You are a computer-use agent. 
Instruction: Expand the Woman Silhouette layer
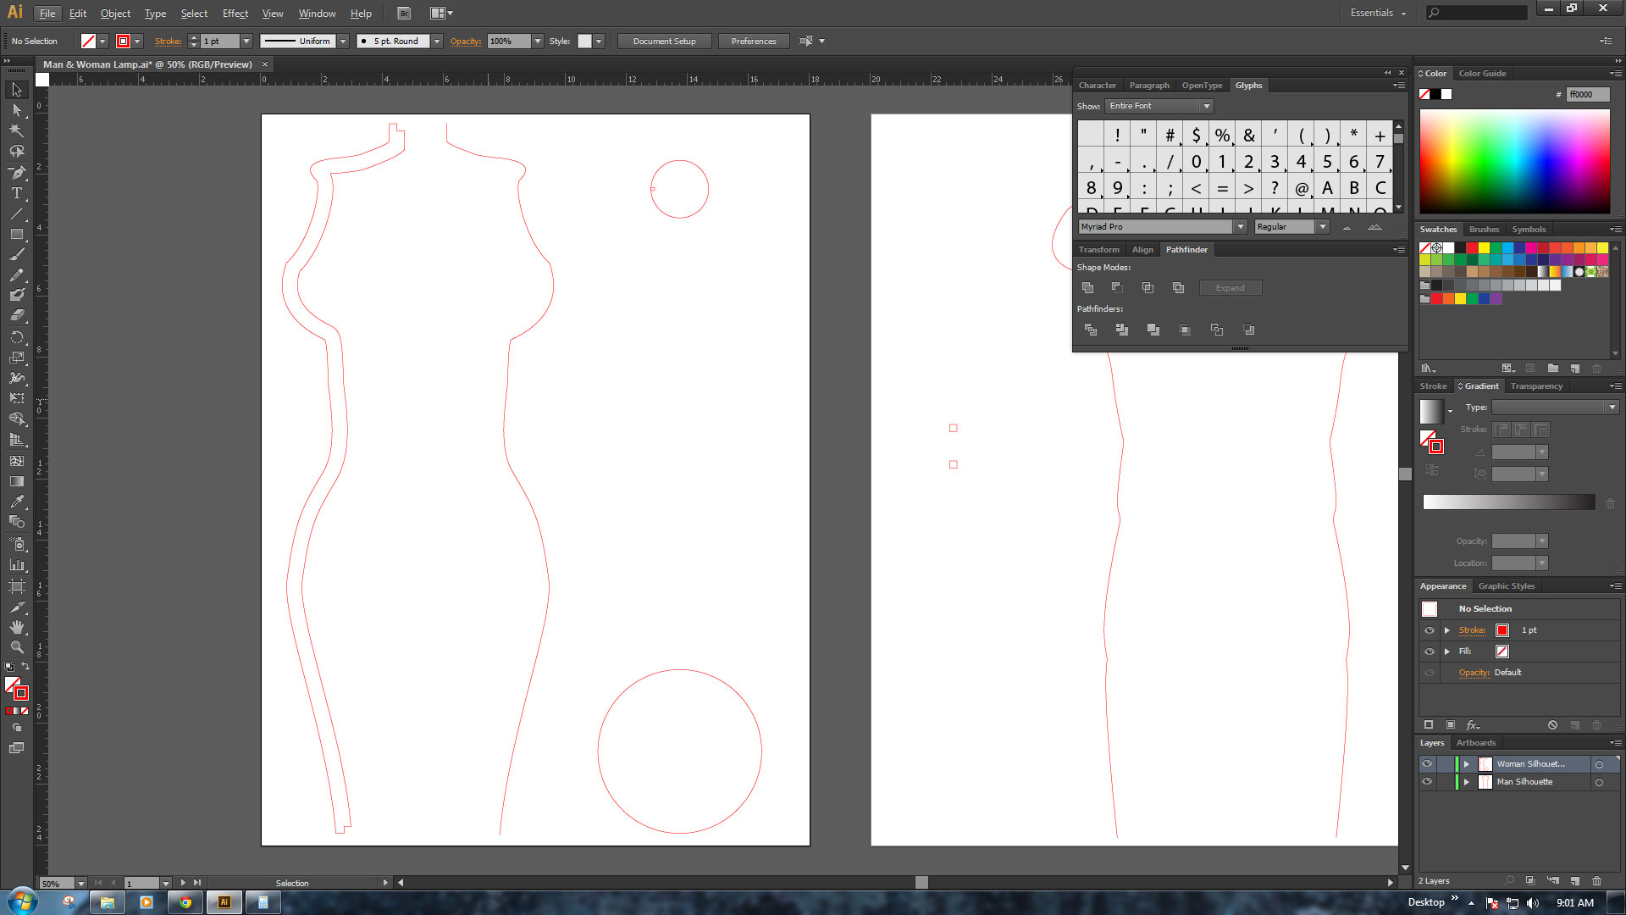1467,764
